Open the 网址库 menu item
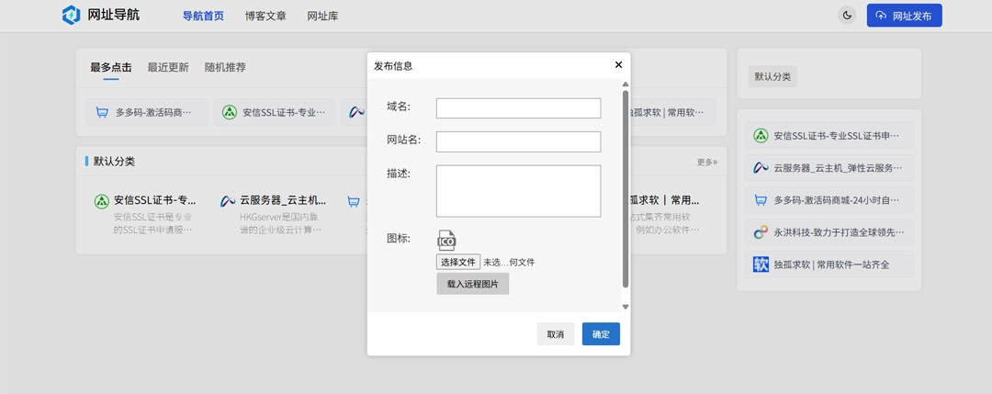 coord(322,16)
